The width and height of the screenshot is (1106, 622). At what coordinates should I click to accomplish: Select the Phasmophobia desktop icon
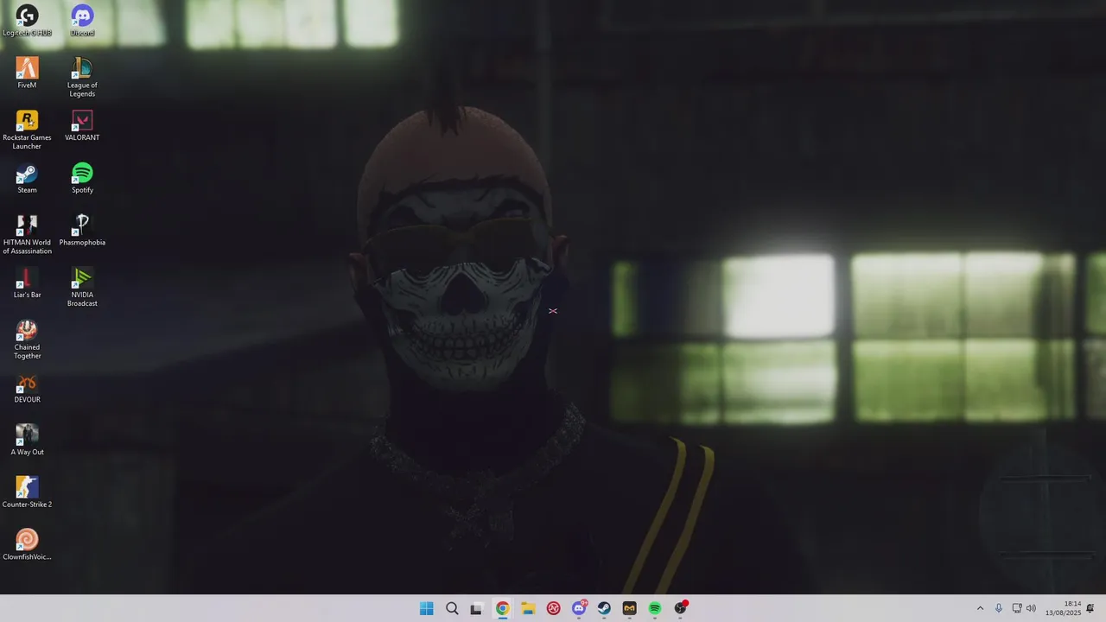tap(82, 230)
